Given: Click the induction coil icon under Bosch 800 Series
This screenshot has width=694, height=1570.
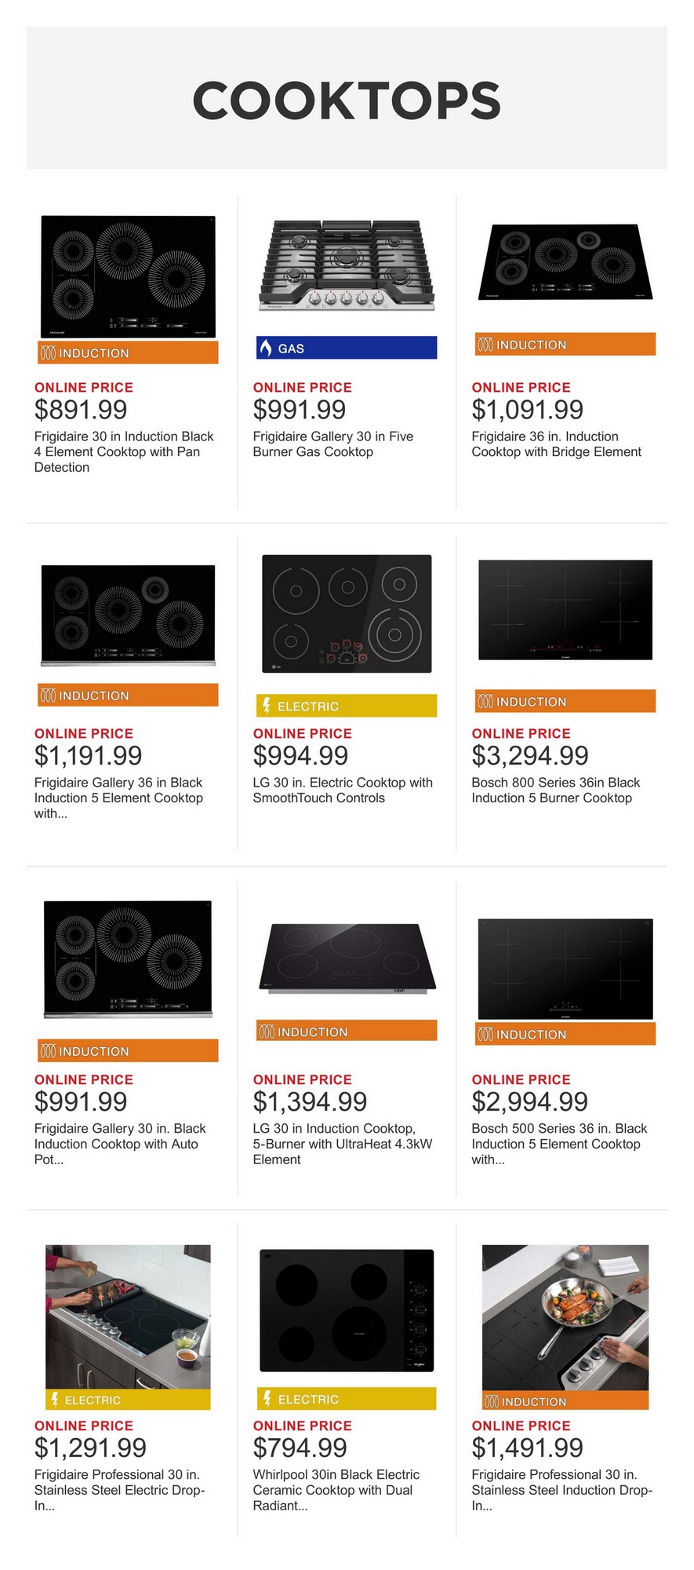Looking at the screenshot, I should (x=485, y=702).
